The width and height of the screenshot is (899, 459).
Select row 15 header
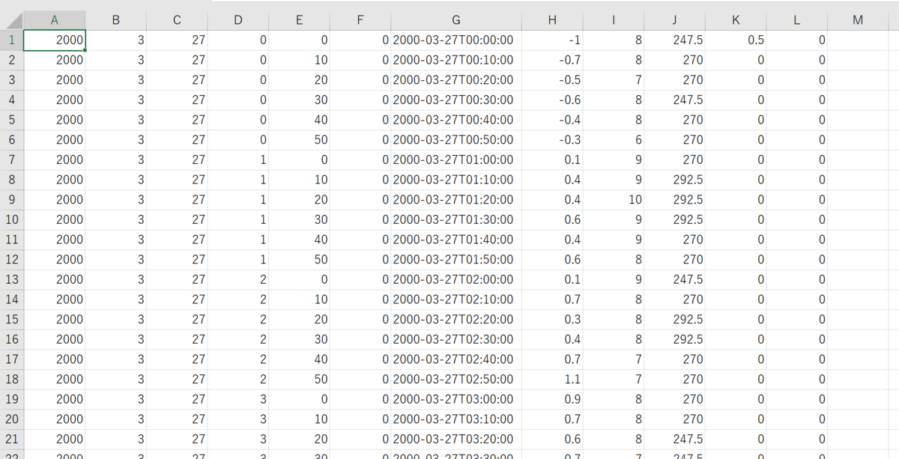click(11, 319)
